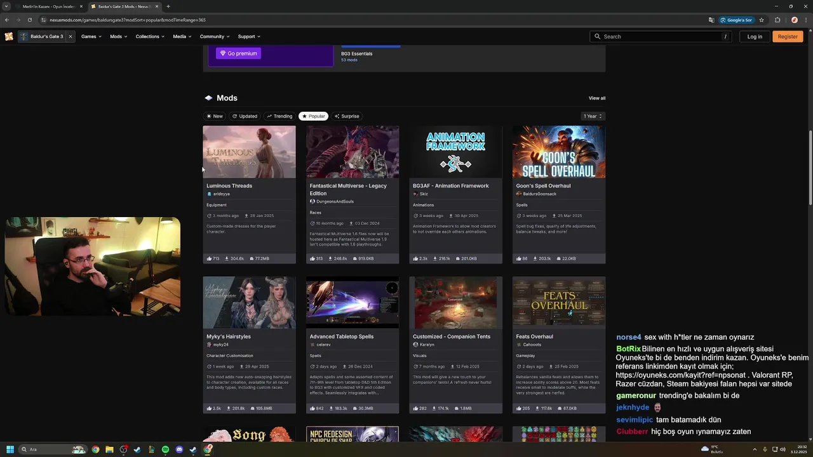Click the Equipment category on Luminous Threads
813x457 pixels.
(217, 205)
